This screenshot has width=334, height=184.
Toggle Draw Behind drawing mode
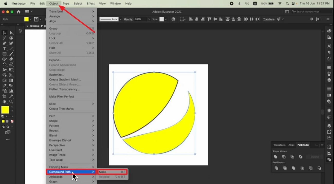(8, 127)
